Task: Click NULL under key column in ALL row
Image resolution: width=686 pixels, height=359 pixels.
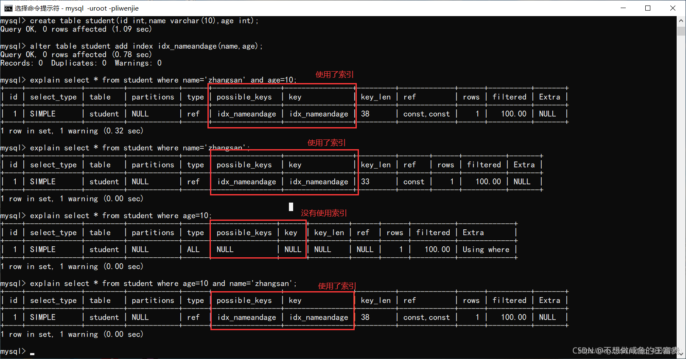Action: (x=293, y=250)
